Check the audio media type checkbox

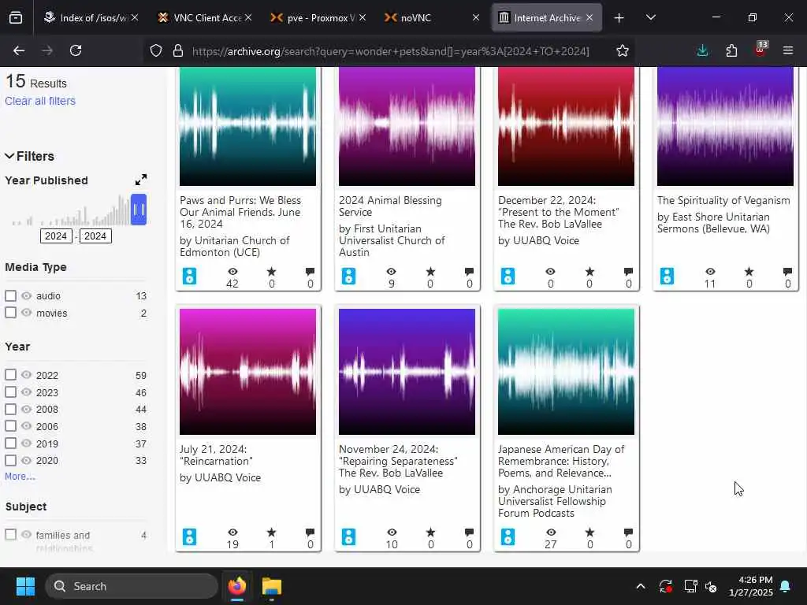coord(10,296)
